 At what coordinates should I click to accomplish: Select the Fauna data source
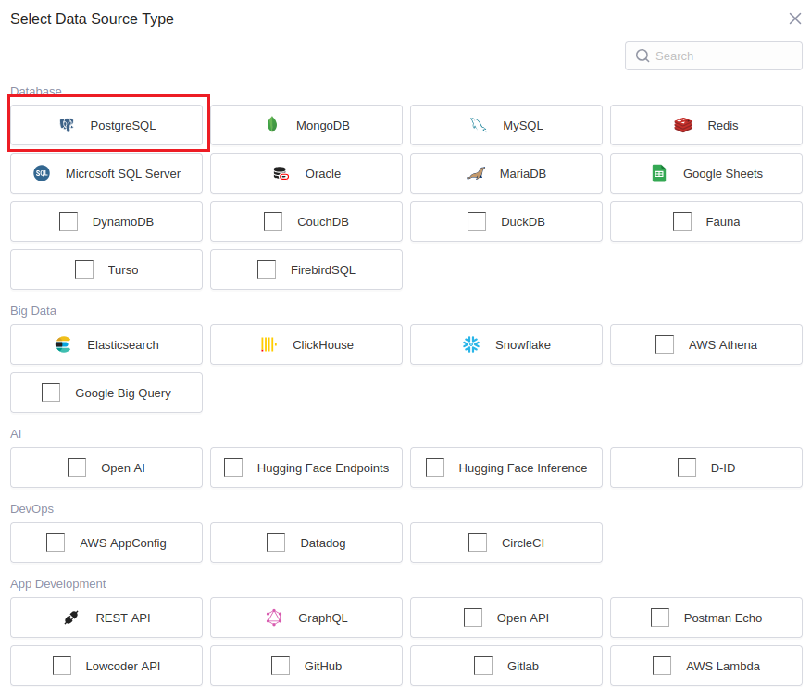pos(706,221)
